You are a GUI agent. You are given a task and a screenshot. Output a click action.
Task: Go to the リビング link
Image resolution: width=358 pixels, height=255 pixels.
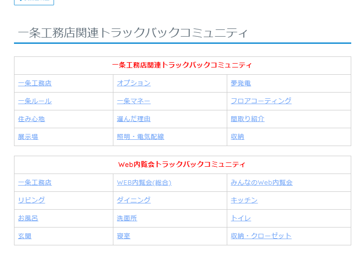(31, 201)
